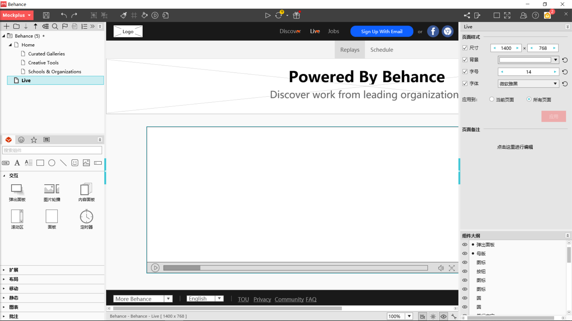
Task: Select the 当前页面 radio button
Action: [x=492, y=99]
